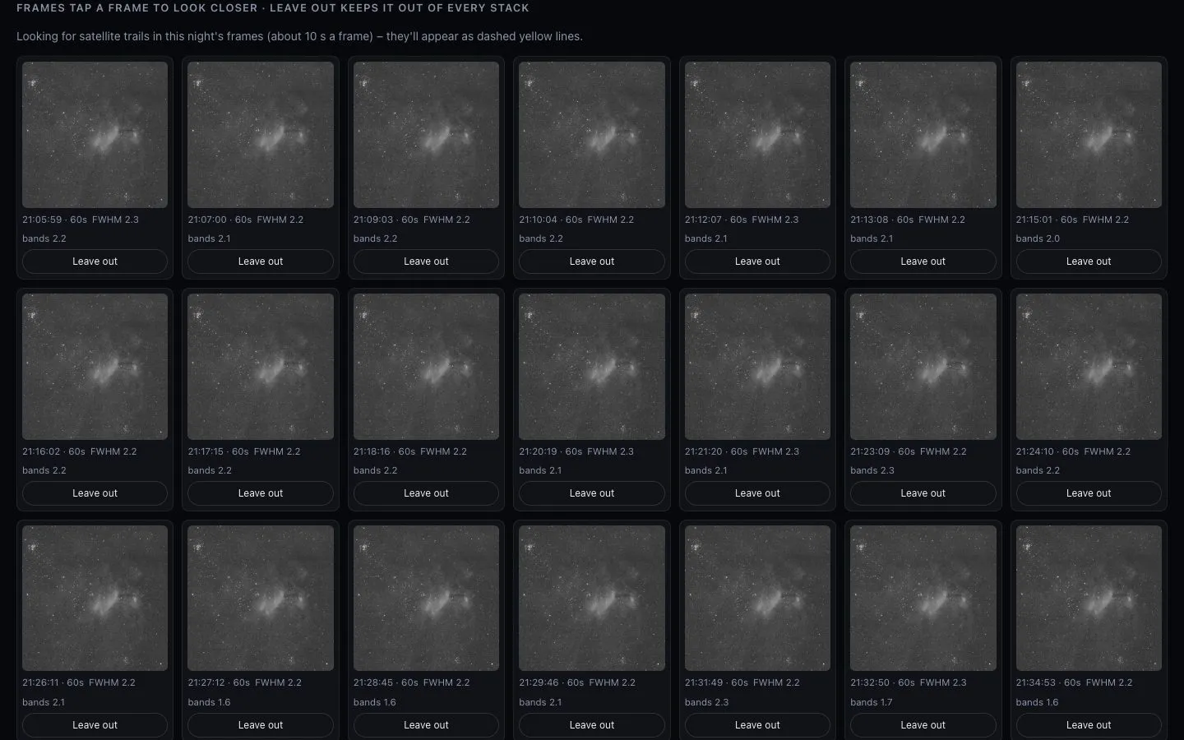
Task: Inspect the 21:15:01 frame thumbnail
Action: [x=1089, y=135]
